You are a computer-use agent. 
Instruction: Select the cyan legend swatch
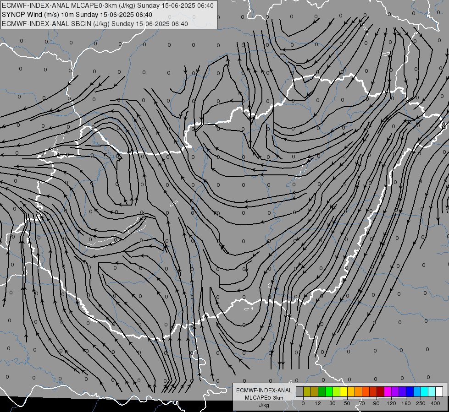click(x=425, y=391)
